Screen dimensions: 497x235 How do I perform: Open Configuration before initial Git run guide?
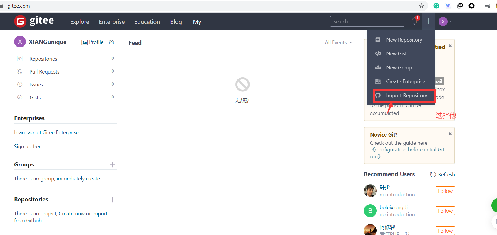coord(407,153)
